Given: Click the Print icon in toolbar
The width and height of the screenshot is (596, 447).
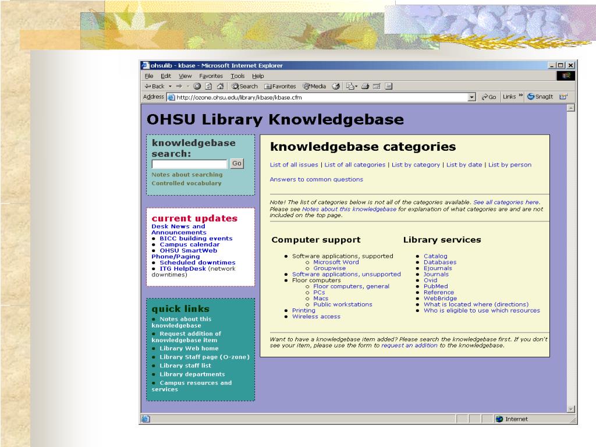Looking at the screenshot, I should (x=366, y=86).
